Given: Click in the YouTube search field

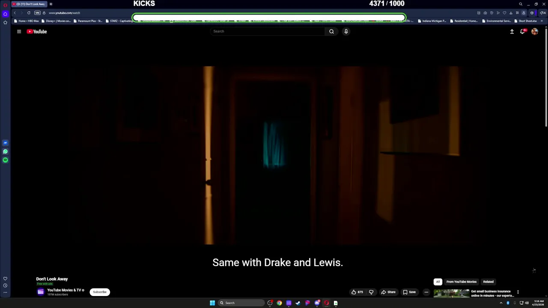Looking at the screenshot, I should click(268, 31).
